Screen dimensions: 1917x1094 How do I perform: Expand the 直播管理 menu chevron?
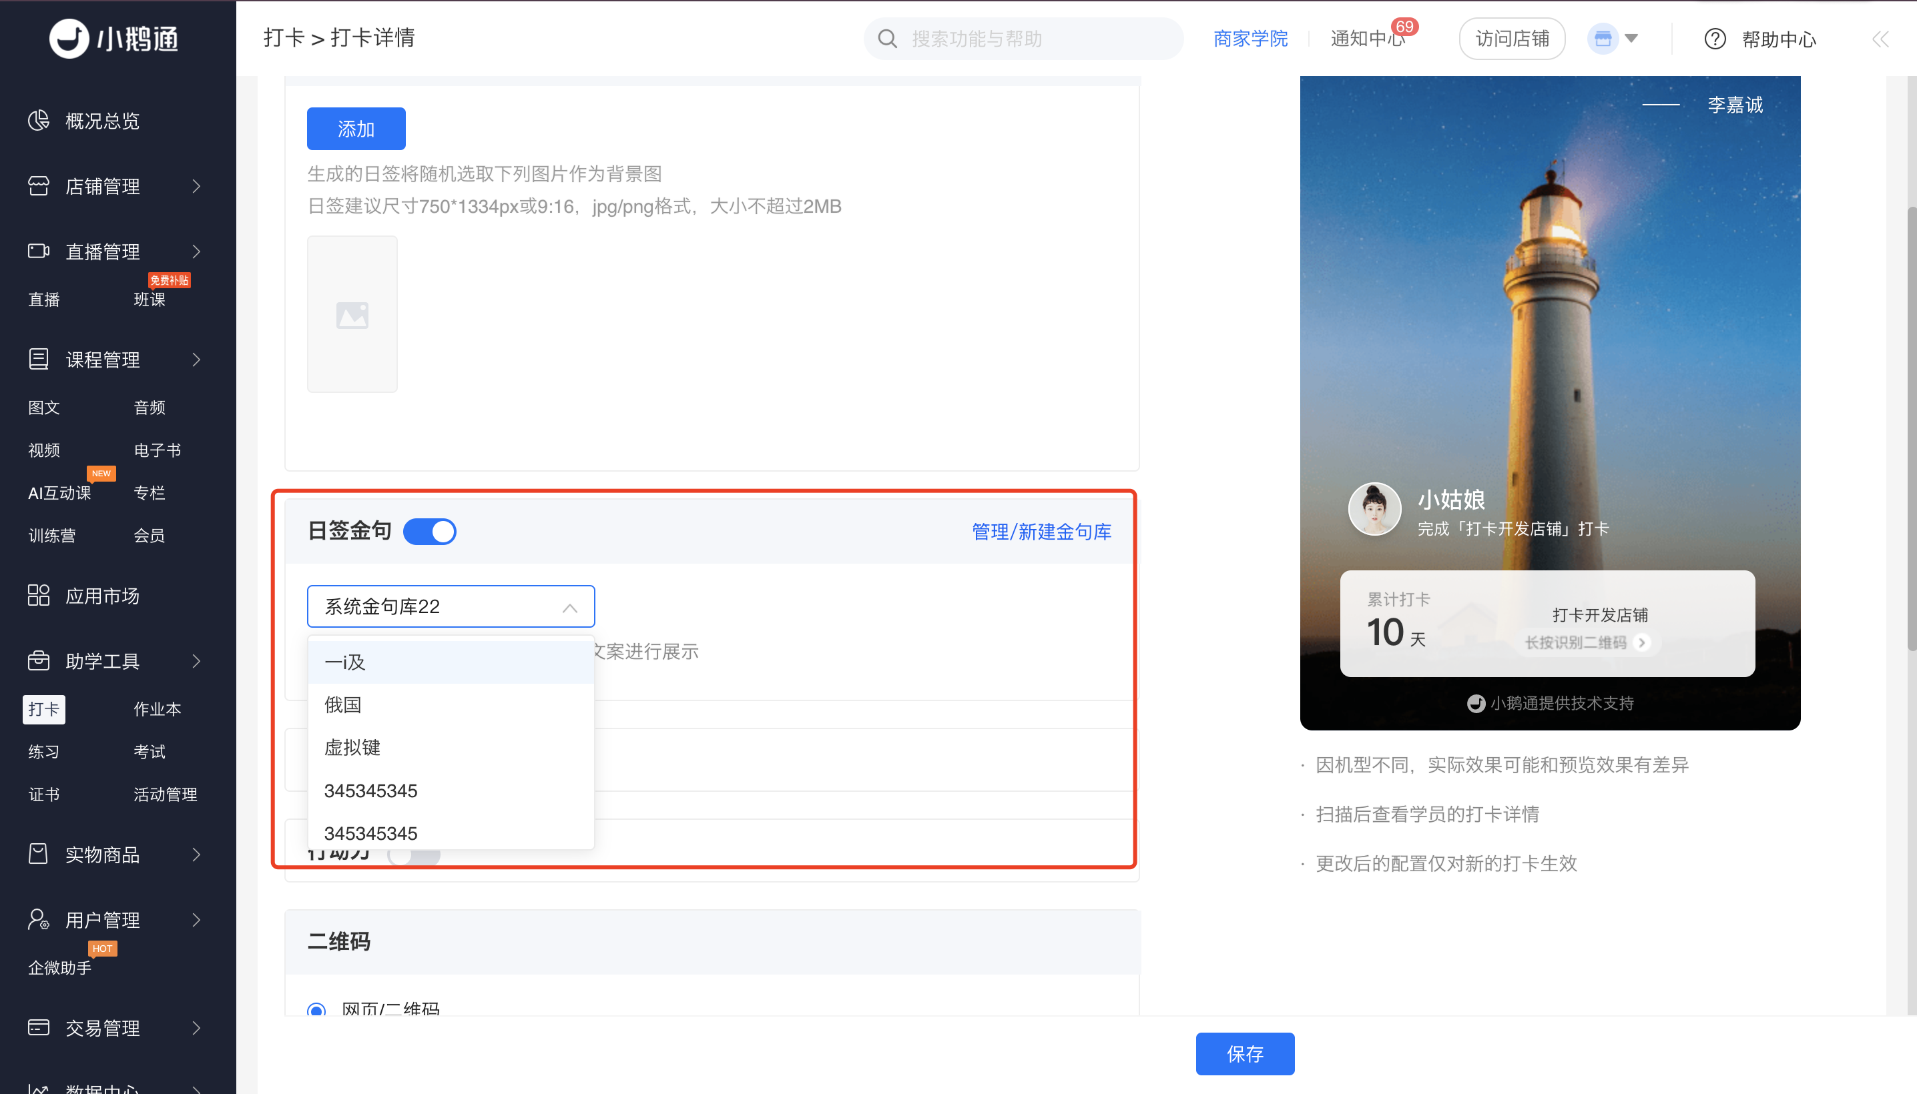click(196, 251)
